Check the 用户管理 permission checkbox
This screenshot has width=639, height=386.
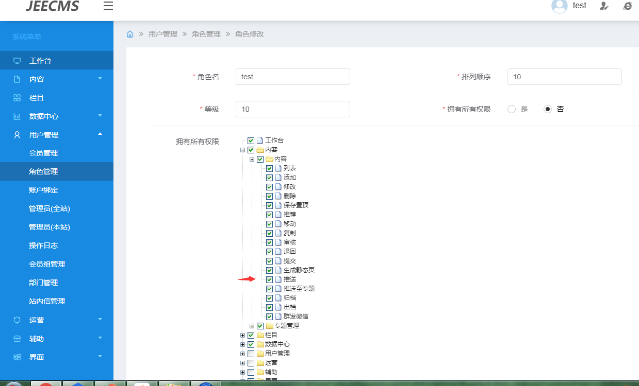tap(251, 354)
